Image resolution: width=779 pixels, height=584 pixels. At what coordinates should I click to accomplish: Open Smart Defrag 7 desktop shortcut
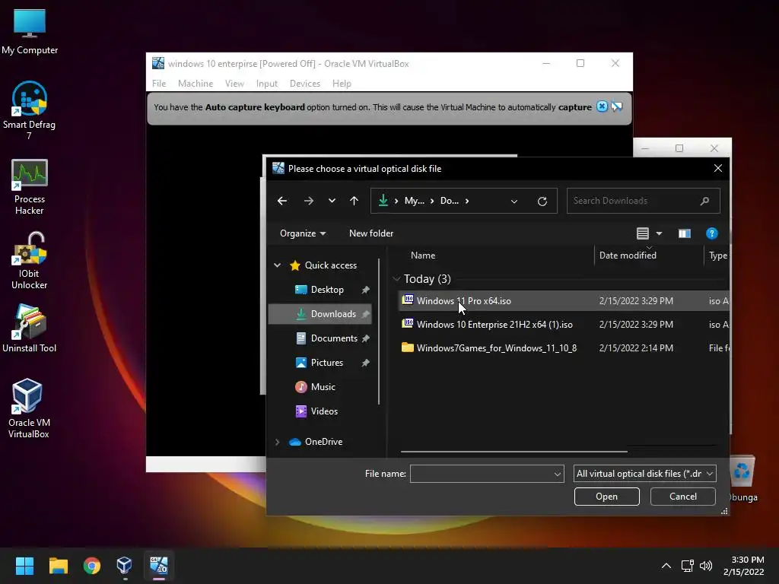[30, 110]
